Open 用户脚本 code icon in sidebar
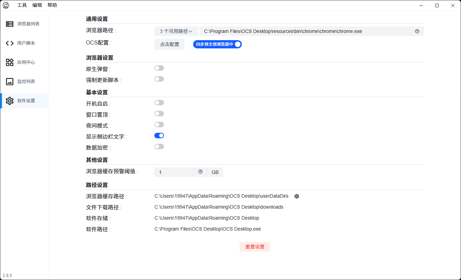Image resolution: width=461 pixels, height=280 pixels. [x=10, y=43]
